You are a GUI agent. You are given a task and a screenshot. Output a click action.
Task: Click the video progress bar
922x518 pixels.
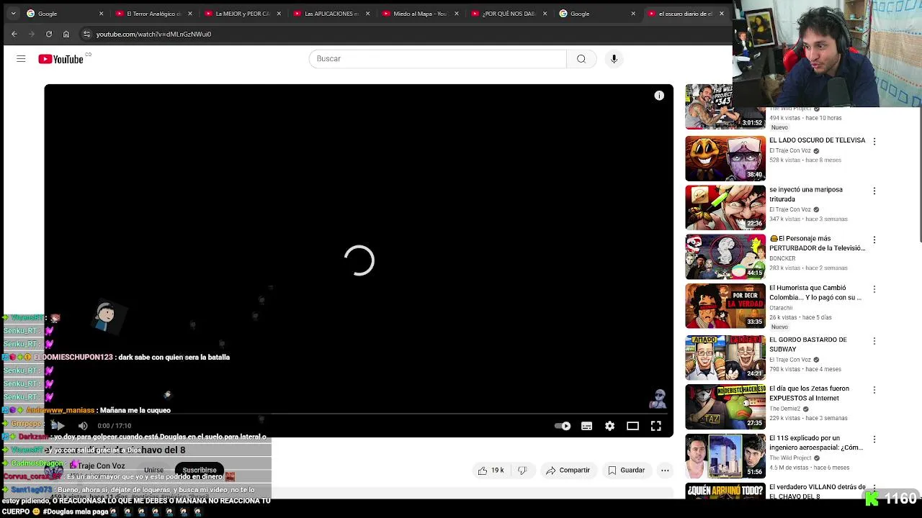click(358, 414)
